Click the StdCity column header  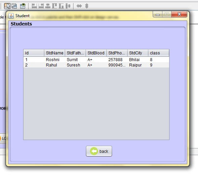[138, 53]
